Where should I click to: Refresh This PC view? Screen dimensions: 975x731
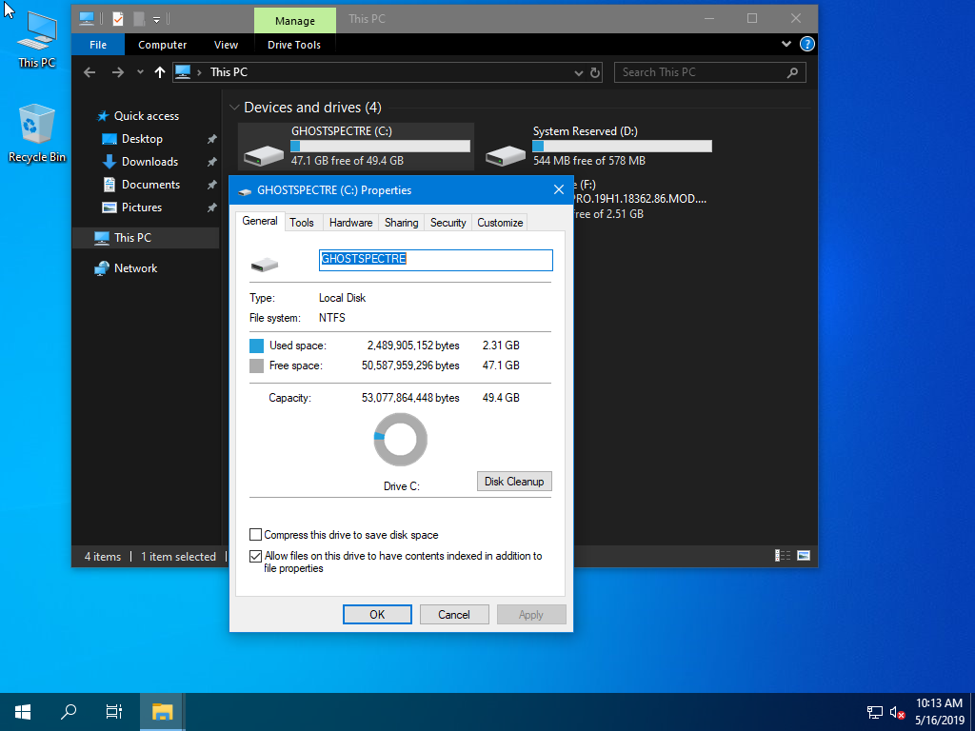595,72
